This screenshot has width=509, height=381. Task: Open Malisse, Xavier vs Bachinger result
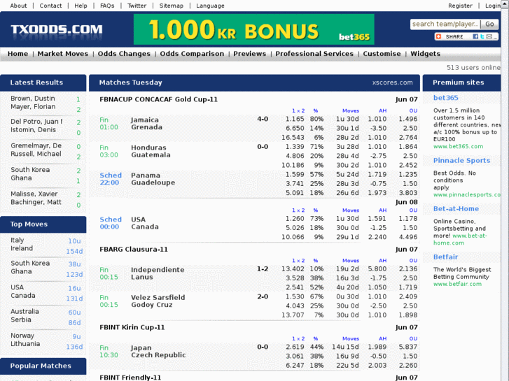click(36, 198)
